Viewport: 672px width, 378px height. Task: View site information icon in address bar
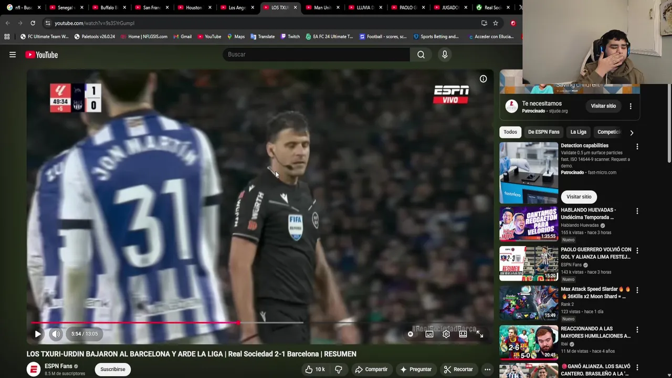[x=48, y=23]
